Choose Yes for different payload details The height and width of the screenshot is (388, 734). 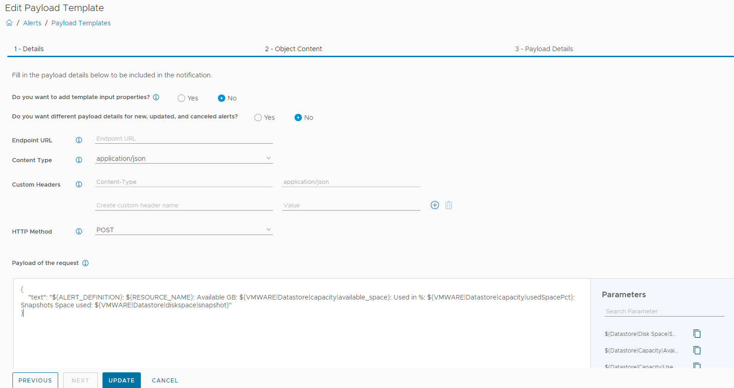pyautogui.click(x=258, y=118)
